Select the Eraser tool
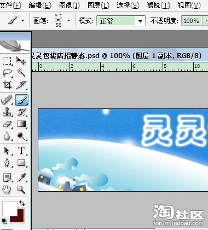The width and height of the screenshot is (208, 230). 7,124
